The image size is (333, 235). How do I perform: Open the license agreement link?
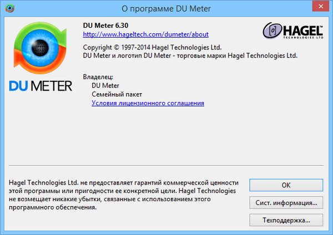[x=148, y=103]
